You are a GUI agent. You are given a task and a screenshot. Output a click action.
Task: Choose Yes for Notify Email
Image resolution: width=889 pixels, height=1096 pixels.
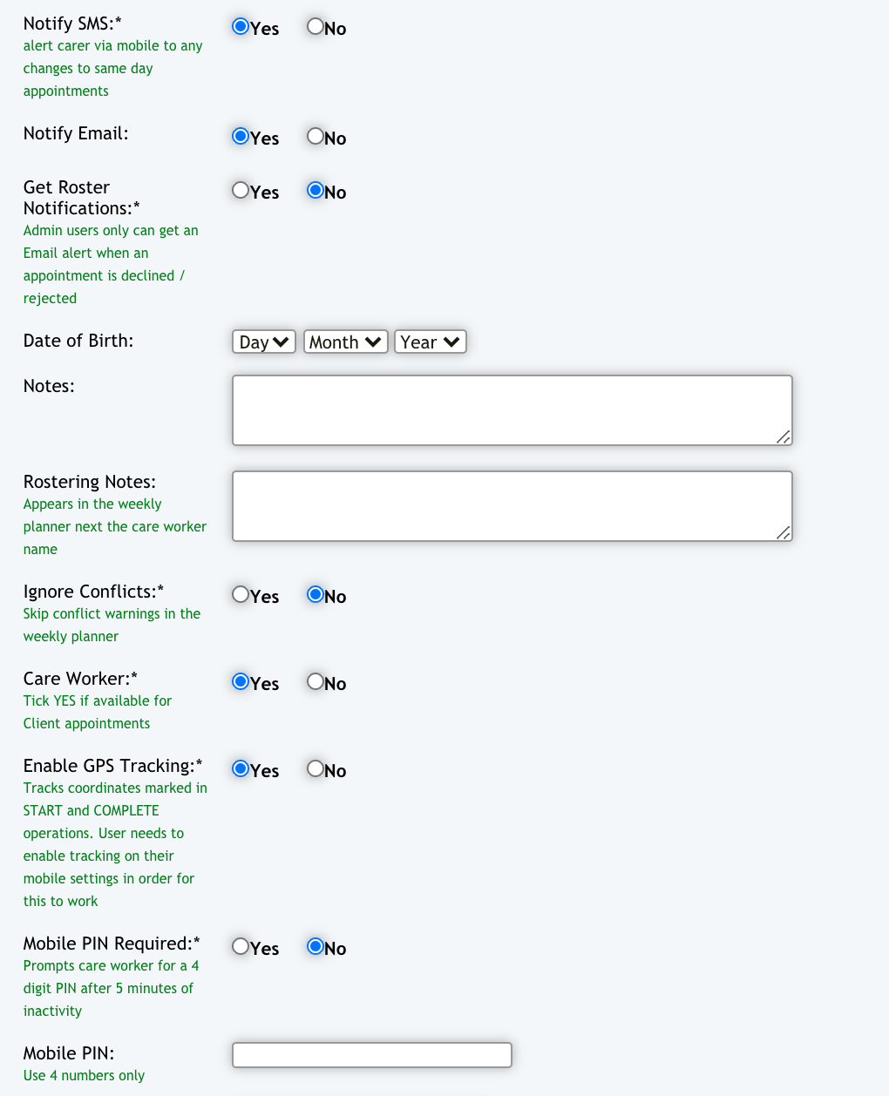(241, 137)
